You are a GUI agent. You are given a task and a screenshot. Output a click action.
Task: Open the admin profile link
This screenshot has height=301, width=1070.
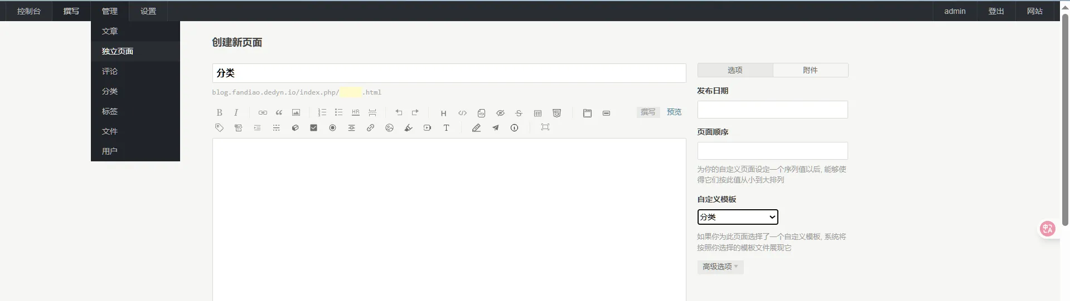pyautogui.click(x=955, y=11)
